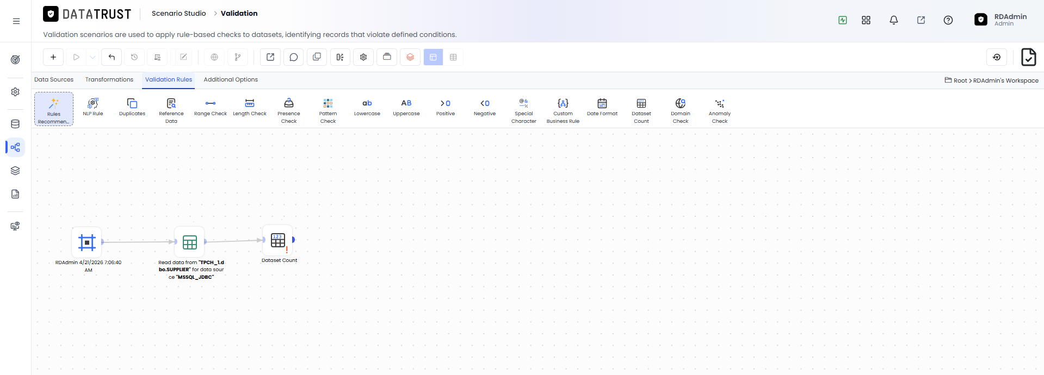This screenshot has width=1044, height=375.
Task: Click the header external link icon
Action: click(921, 20)
